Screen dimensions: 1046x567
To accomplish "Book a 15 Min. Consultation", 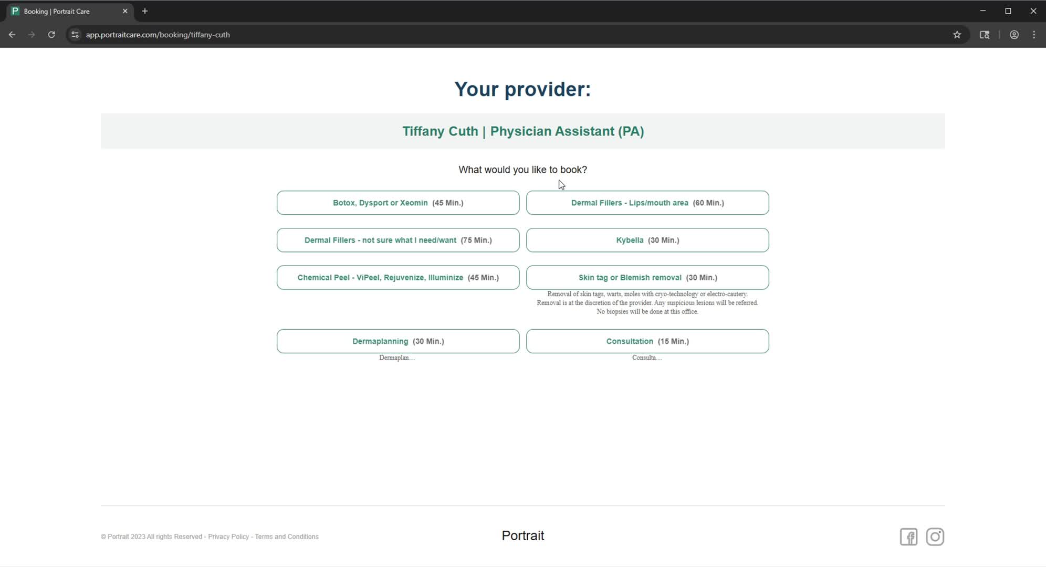I will tap(647, 341).
